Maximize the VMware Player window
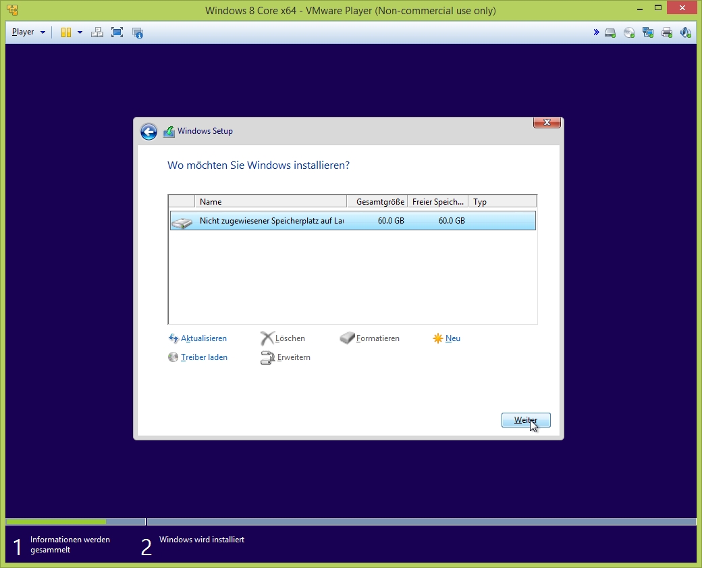This screenshot has width=702, height=568. click(x=658, y=7)
